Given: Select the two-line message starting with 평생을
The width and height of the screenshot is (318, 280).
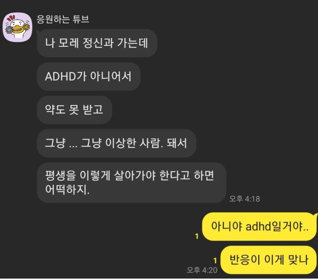Looking at the screenshot, I should [x=131, y=183].
